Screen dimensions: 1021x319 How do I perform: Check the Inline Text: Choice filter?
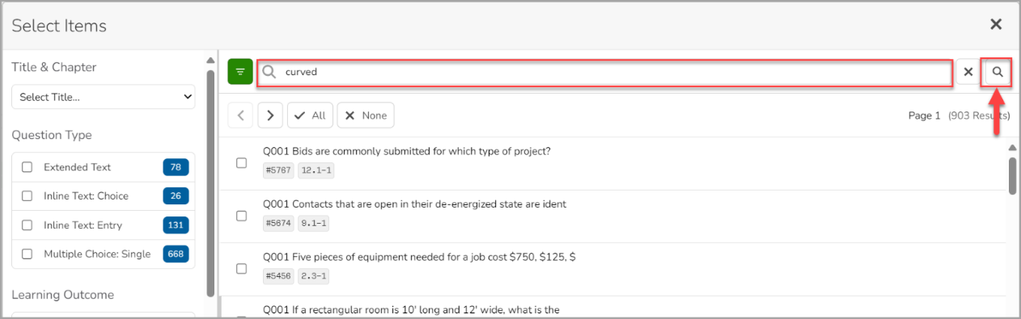click(x=28, y=196)
